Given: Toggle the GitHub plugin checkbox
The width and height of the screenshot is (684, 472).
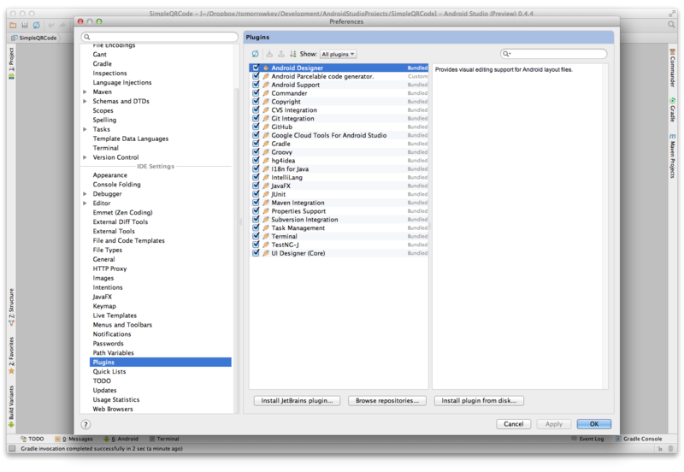Looking at the screenshot, I should click(256, 127).
